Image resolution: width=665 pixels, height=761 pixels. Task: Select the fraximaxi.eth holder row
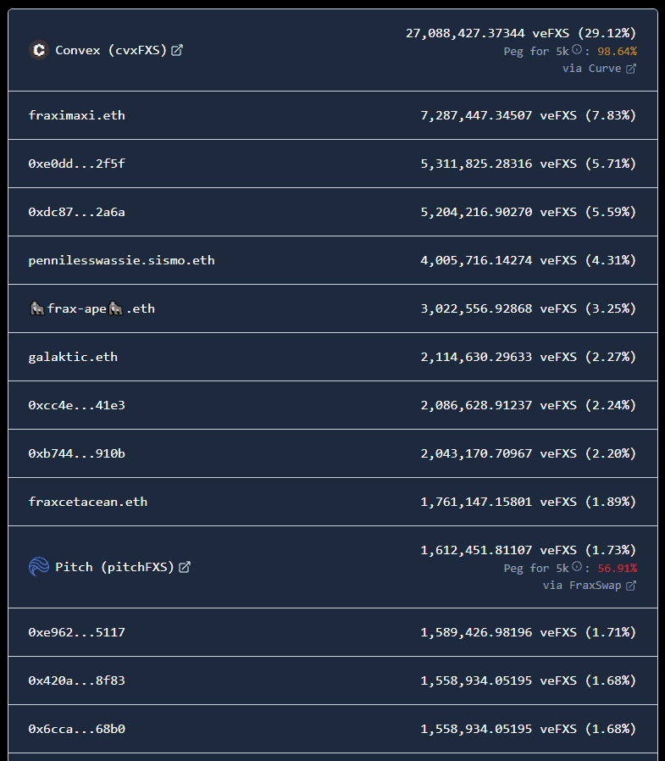pos(76,115)
